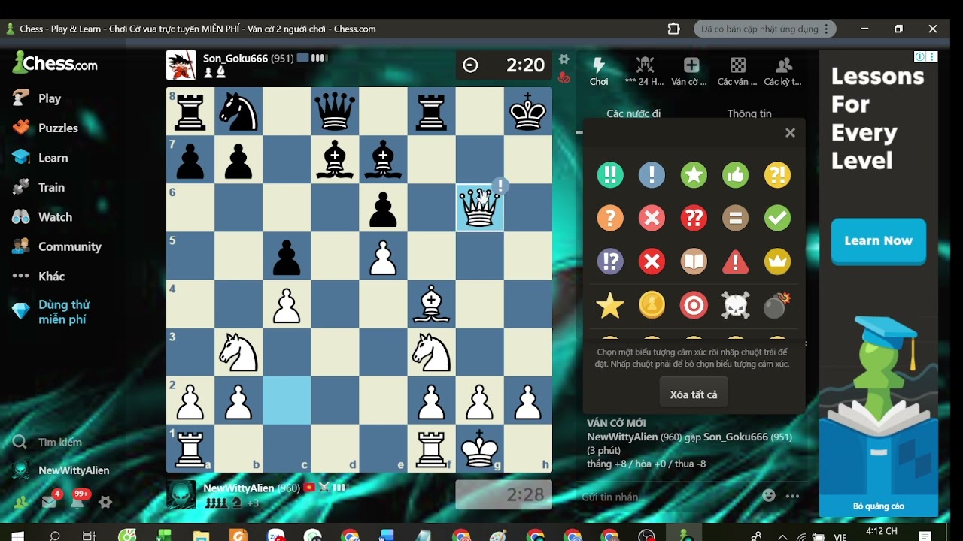Open the browser extensions puzzle icon
The height and width of the screenshot is (541, 963).
pos(673,29)
